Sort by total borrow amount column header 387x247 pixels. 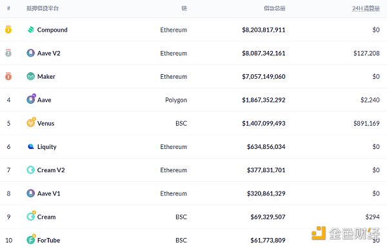tap(275, 8)
